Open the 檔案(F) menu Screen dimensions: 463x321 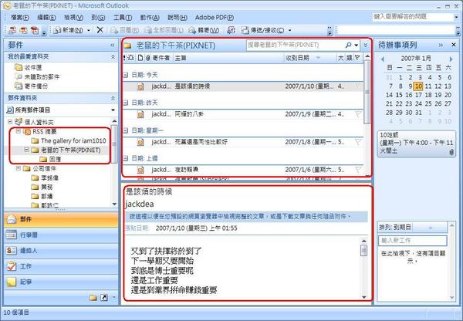pyautogui.click(x=20, y=18)
